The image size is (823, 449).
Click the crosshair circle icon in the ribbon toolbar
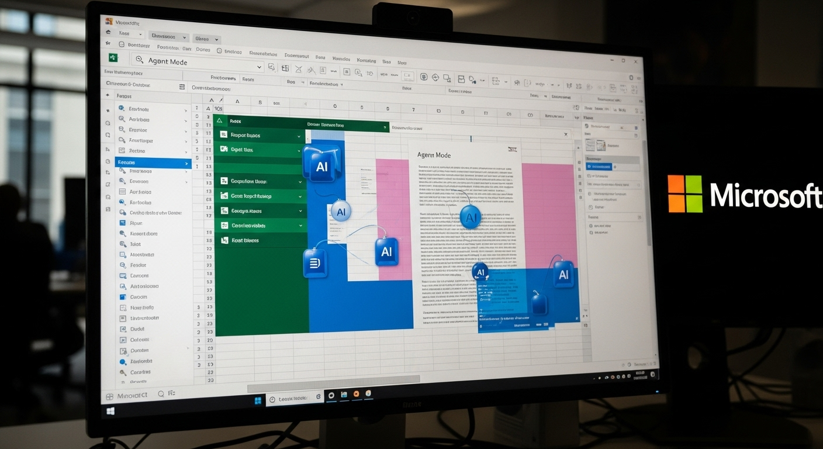coord(435,77)
